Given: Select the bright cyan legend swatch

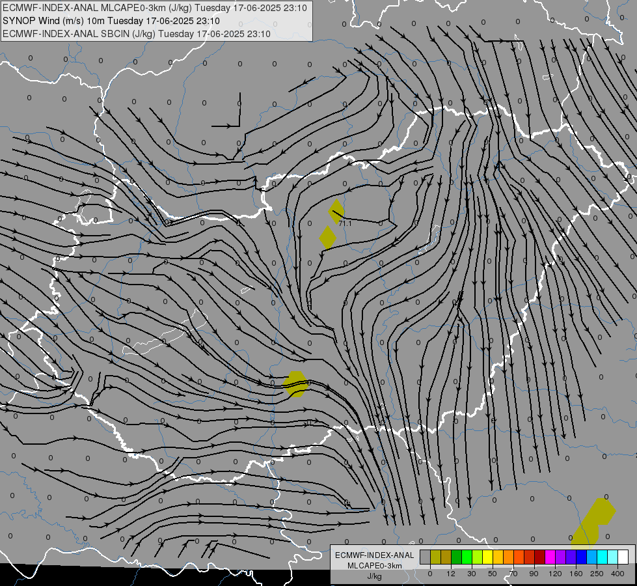Looking at the screenshot, I should (603, 557).
